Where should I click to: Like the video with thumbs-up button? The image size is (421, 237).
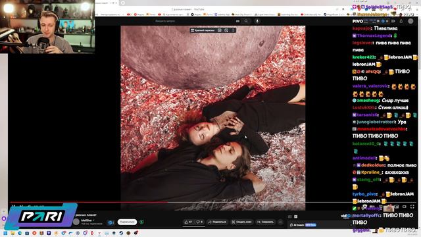click(189, 222)
